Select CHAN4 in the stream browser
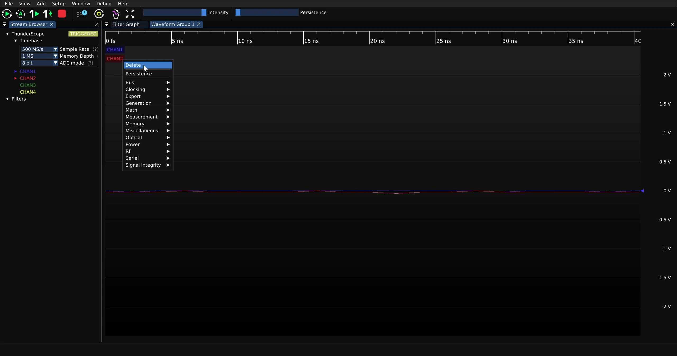The width and height of the screenshot is (677, 356). pyautogui.click(x=28, y=92)
